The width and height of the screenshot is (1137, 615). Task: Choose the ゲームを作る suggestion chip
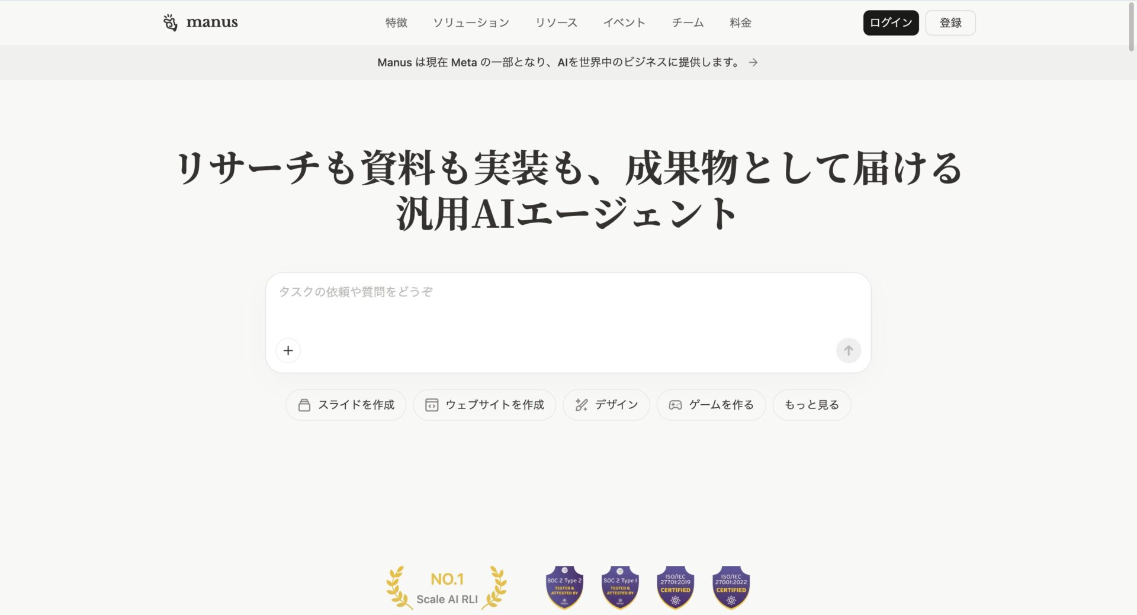[711, 405]
